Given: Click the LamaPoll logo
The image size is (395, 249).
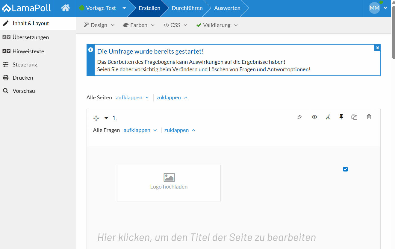Looking at the screenshot, I should (27, 8).
